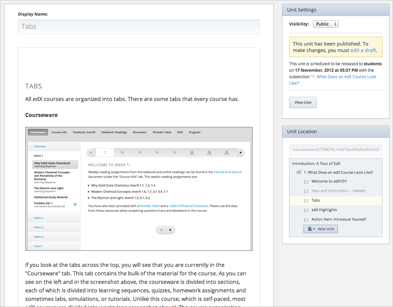Switch to the Course Info tab
Screen dimensions: 393x307
click(x=59, y=132)
